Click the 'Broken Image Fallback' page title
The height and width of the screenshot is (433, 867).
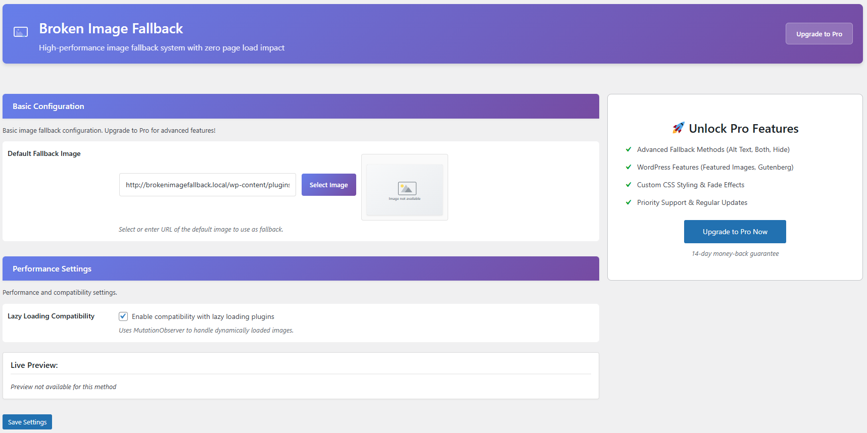pyautogui.click(x=111, y=28)
